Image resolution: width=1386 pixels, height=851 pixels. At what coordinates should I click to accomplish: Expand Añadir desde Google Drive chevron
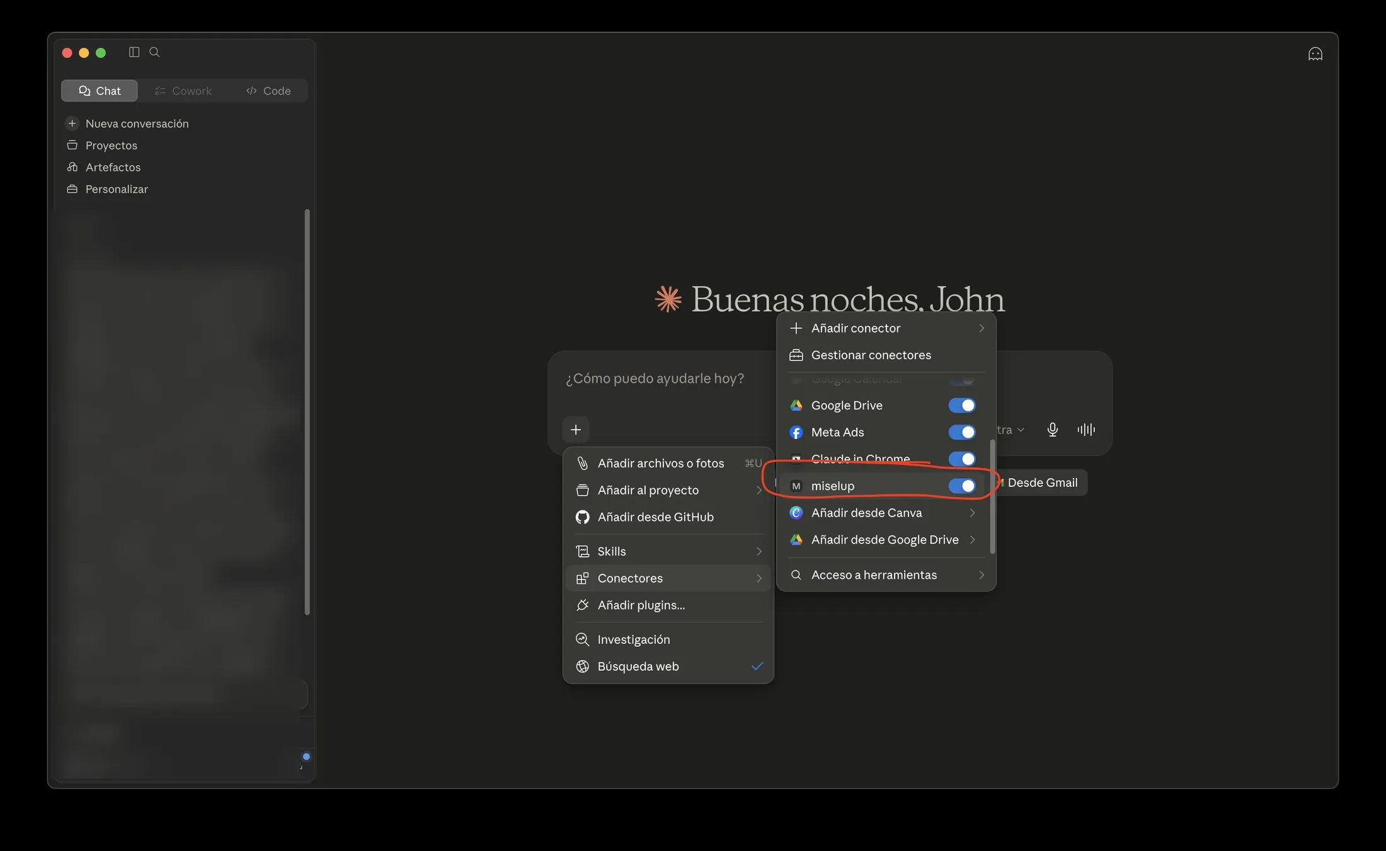(972, 540)
